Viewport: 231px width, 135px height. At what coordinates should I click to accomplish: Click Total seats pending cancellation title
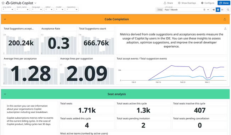191,118
